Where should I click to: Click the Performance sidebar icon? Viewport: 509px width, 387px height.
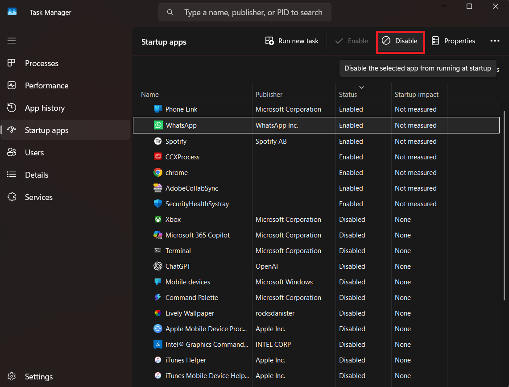[12, 85]
